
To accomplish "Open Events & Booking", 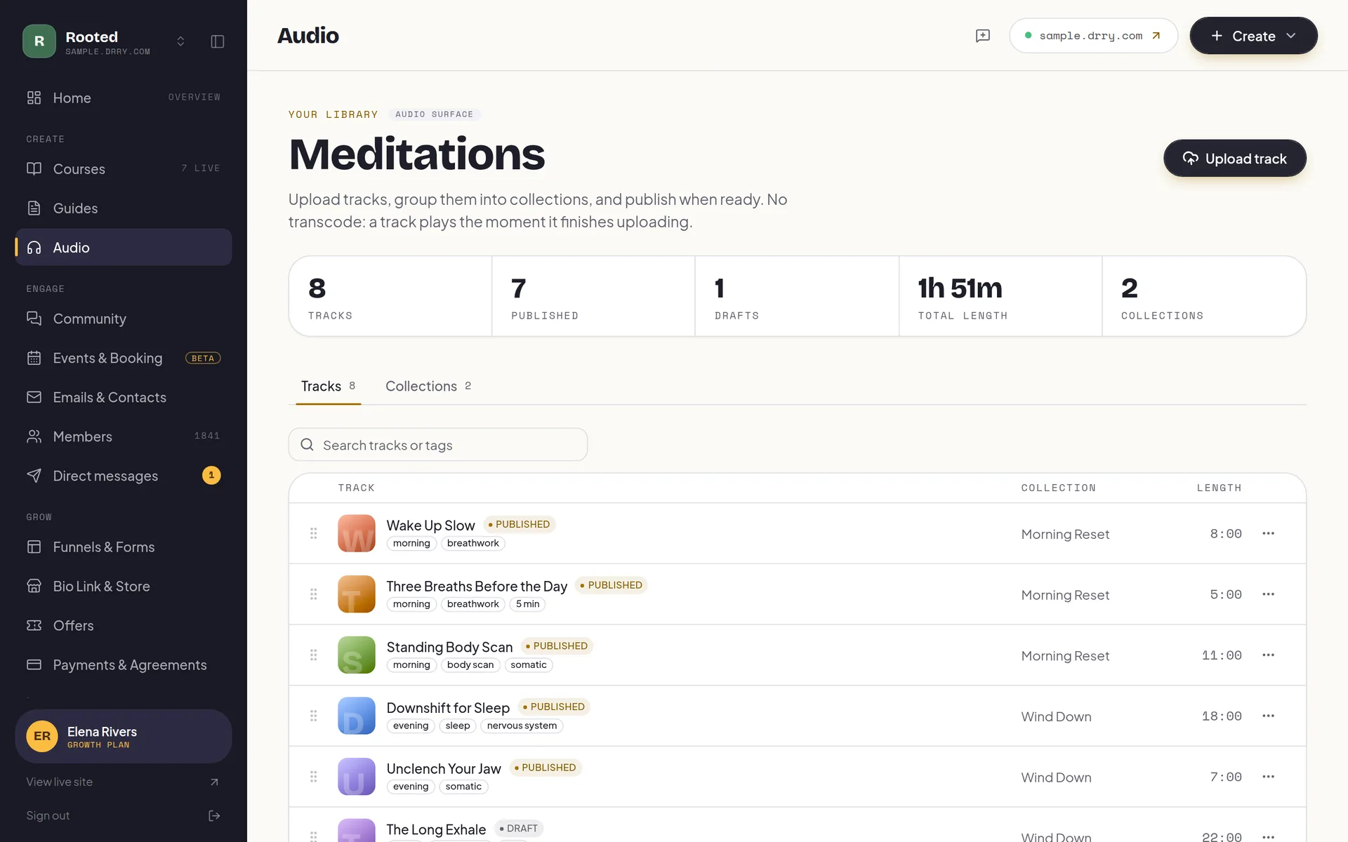I will pyautogui.click(x=124, y=358).
